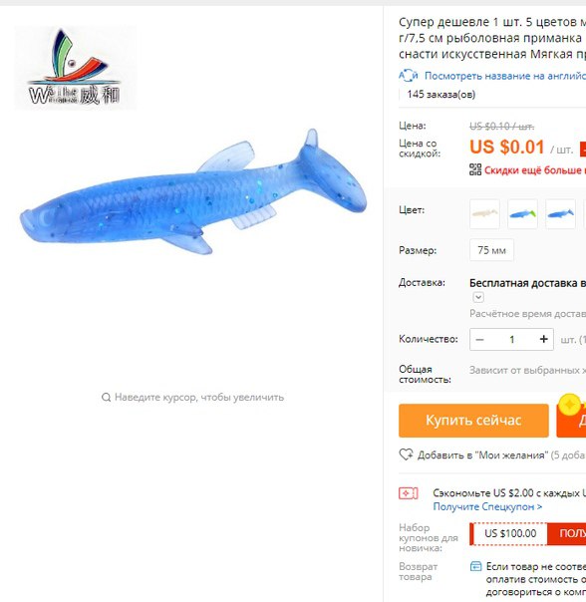The height and width of the screenshot is (602, 586).
Task: Open the Получите Спецкупон link
Action: pyautogui.click(x=487, y=506)
